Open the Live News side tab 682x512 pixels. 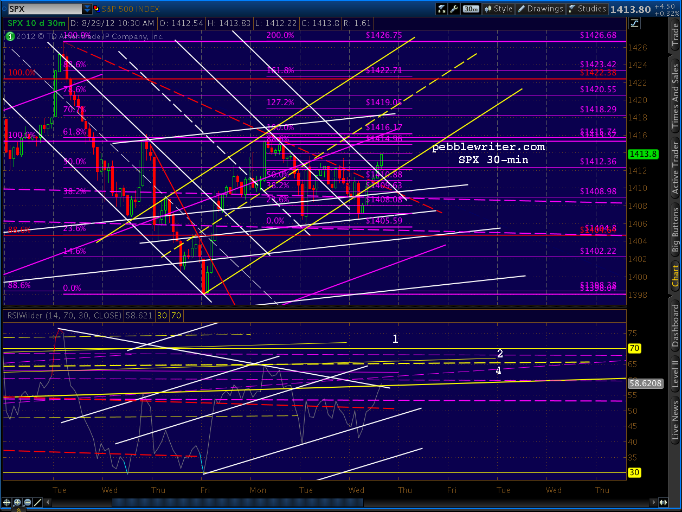pos(675,420)
